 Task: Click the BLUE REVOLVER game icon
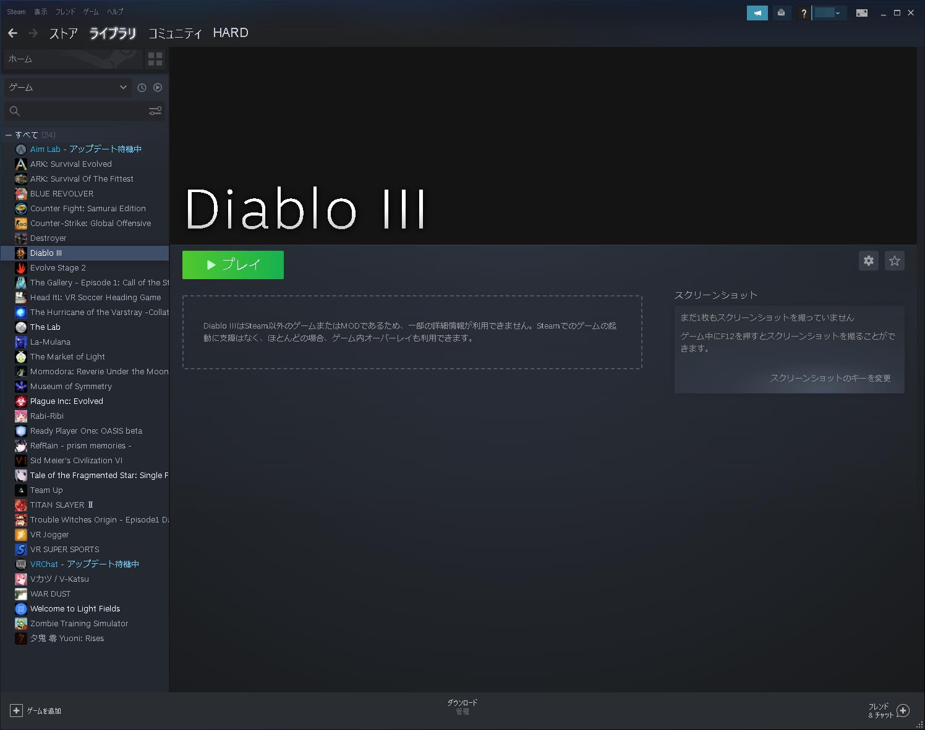(21, 194)
